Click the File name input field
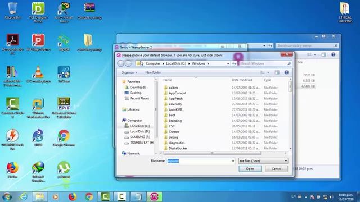360x202 pixels. (199, 161)
